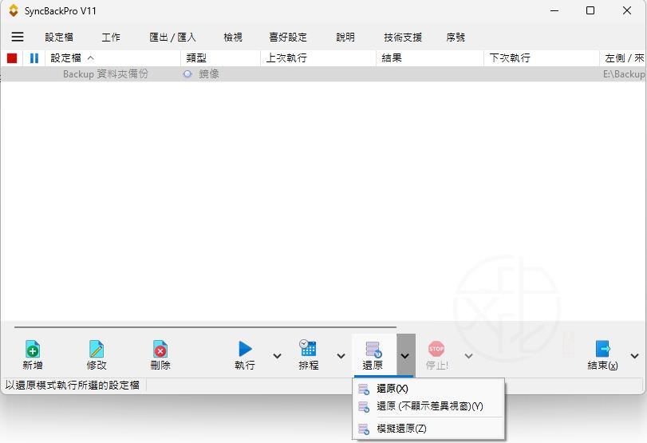Click the 刪除 (Delete) icon

pos(160,350)
